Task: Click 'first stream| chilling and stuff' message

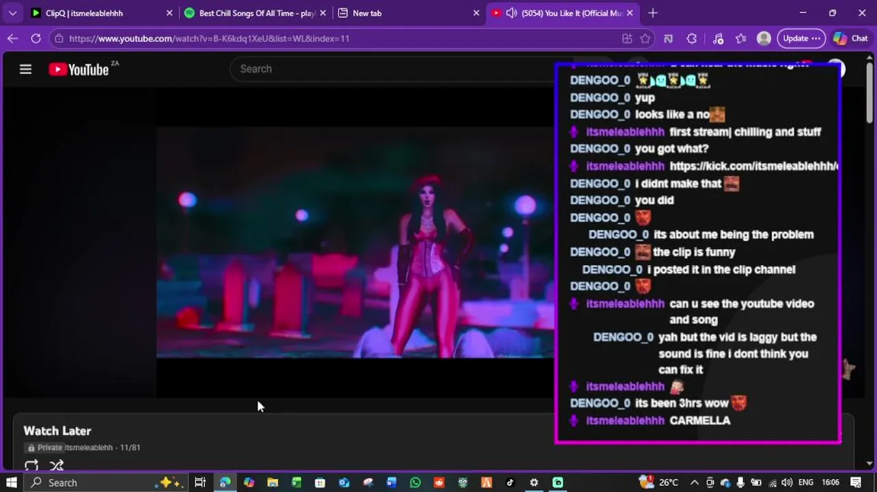Action: [745, 132]
